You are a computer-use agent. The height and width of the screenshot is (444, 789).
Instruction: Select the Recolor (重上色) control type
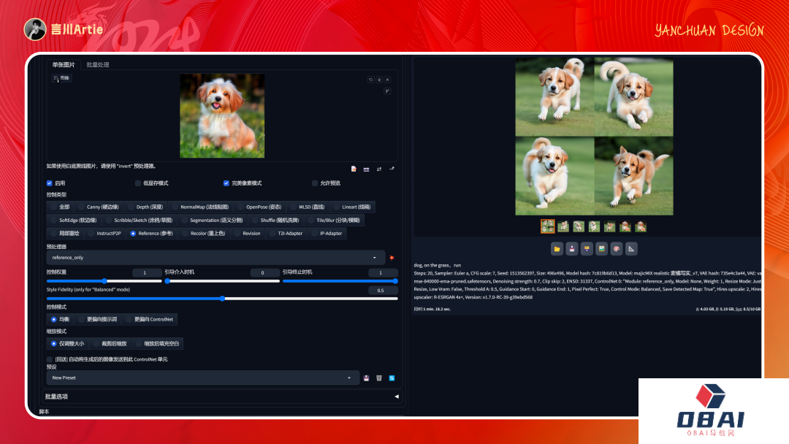coord(203,233)
